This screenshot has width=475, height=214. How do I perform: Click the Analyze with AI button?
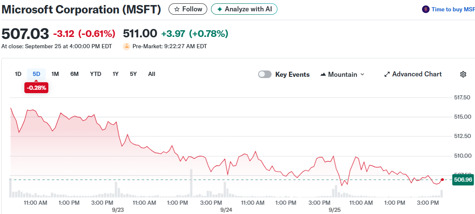point(244,9)
